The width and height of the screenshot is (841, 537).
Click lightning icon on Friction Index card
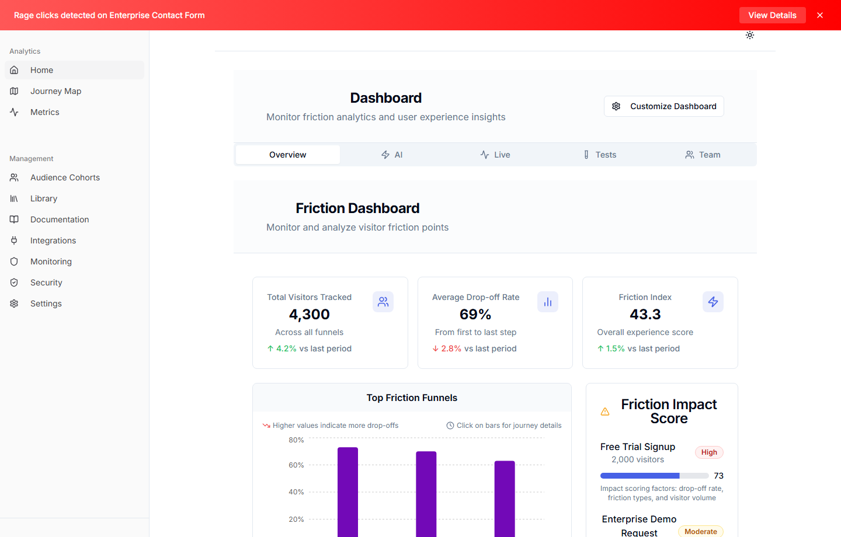click(x=713, y=302)
